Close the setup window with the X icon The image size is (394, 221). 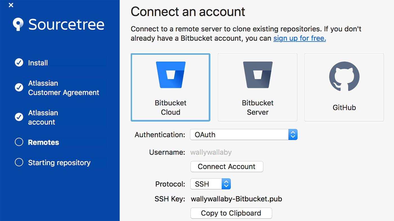pyautogui.click(x=11, y=5)
